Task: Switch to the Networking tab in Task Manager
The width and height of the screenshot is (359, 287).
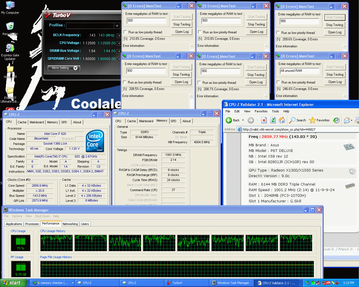Action: (x=70, y=224)
